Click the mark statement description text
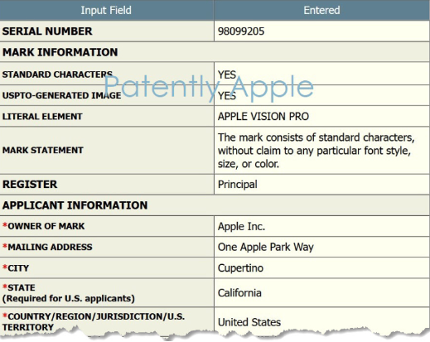This screenshot has height=342, width=430. pos(316,151)
